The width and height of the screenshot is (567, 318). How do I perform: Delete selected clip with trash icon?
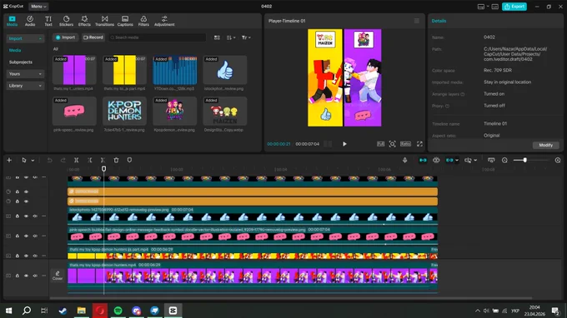click(116, 160)
